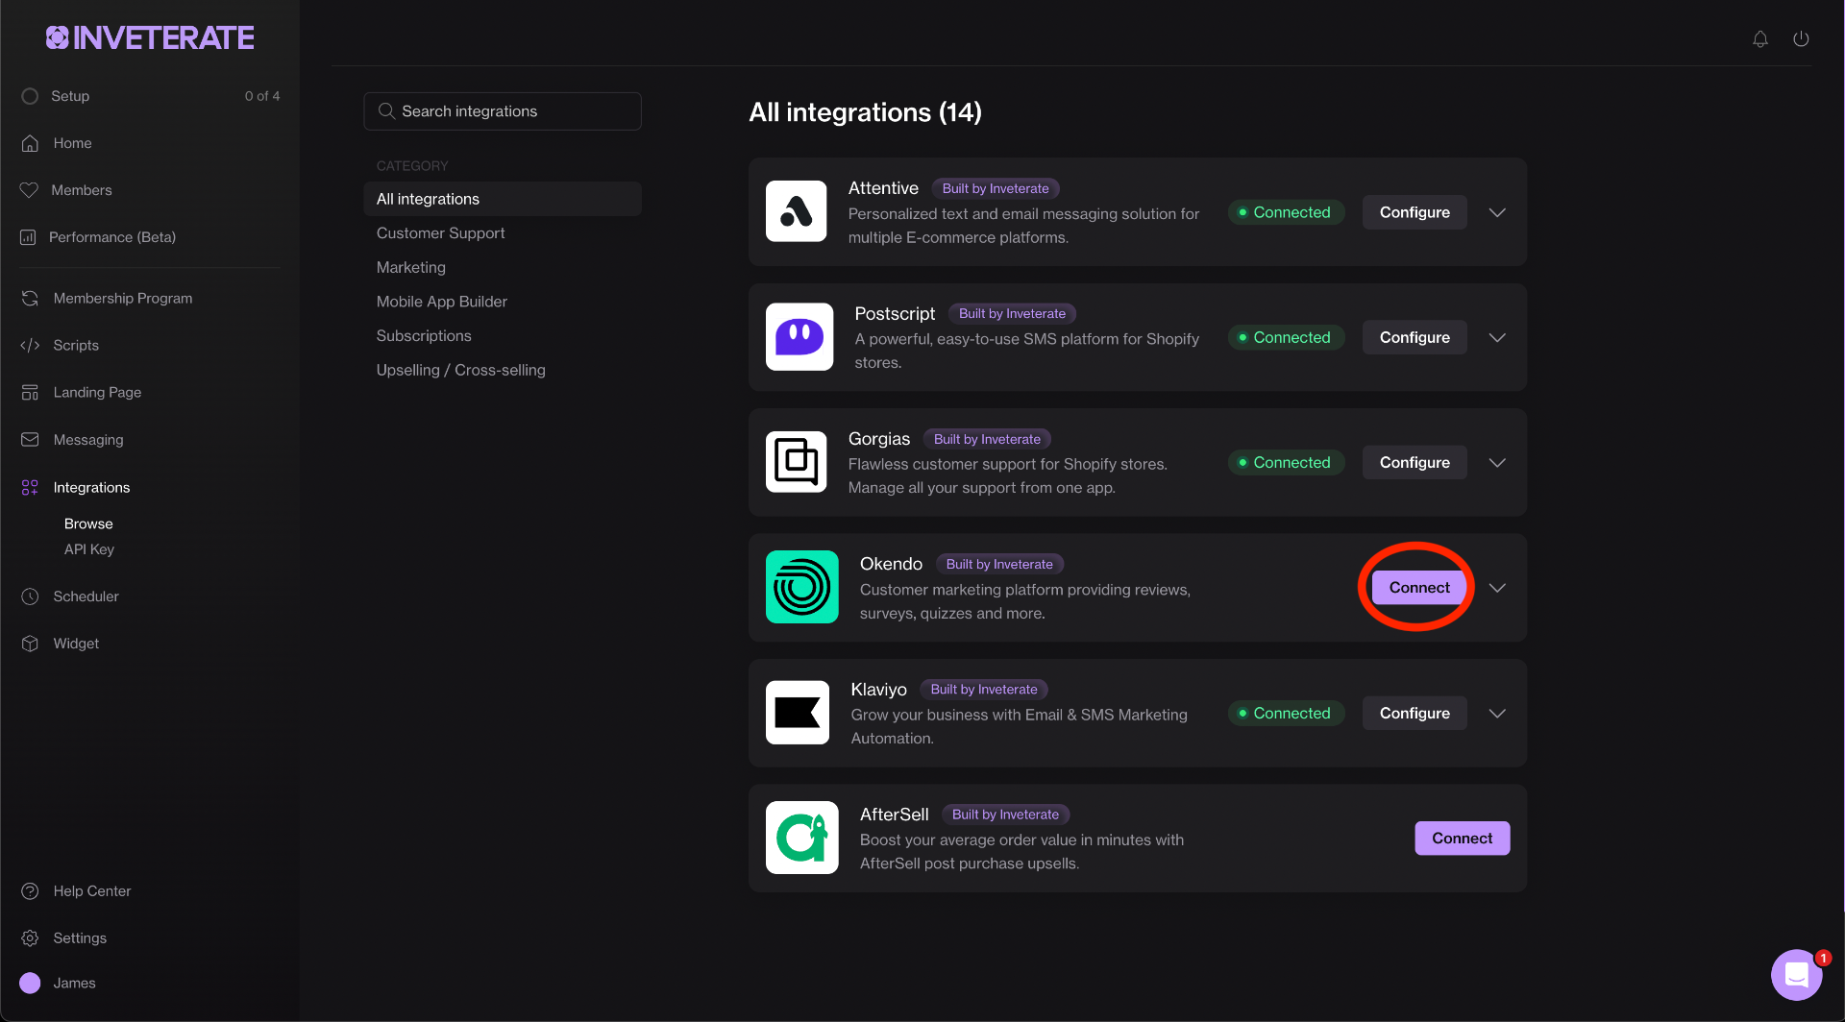
Task: Click the Postscript app logo
Action: [799, 337]
